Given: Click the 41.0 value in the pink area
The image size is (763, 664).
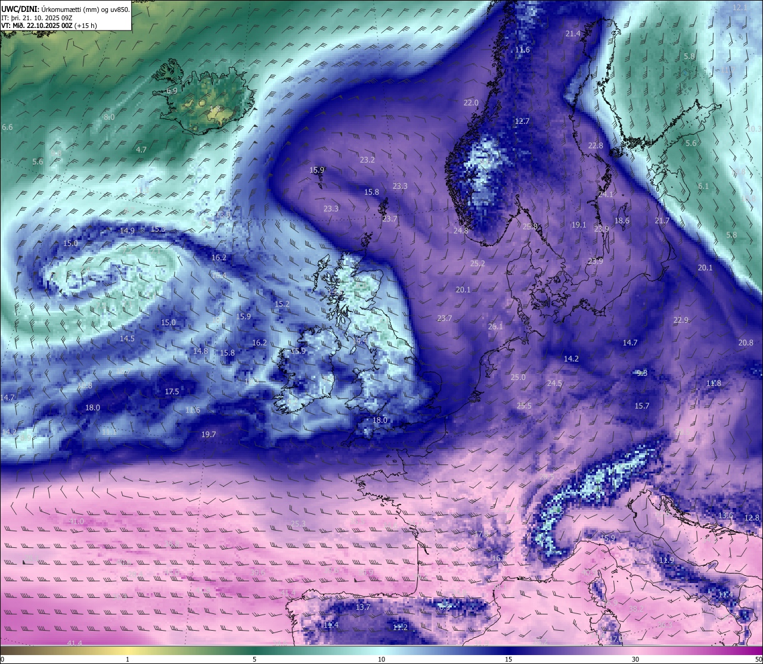Looking at the screenshot, I should (76, 522).
